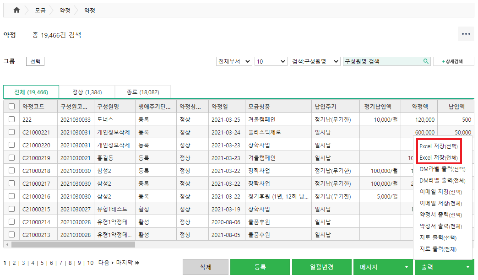Viewport: 478px width, 280px height.
Task: Toggle the 출력 button dropdown arrow
Action: point(467,267)
